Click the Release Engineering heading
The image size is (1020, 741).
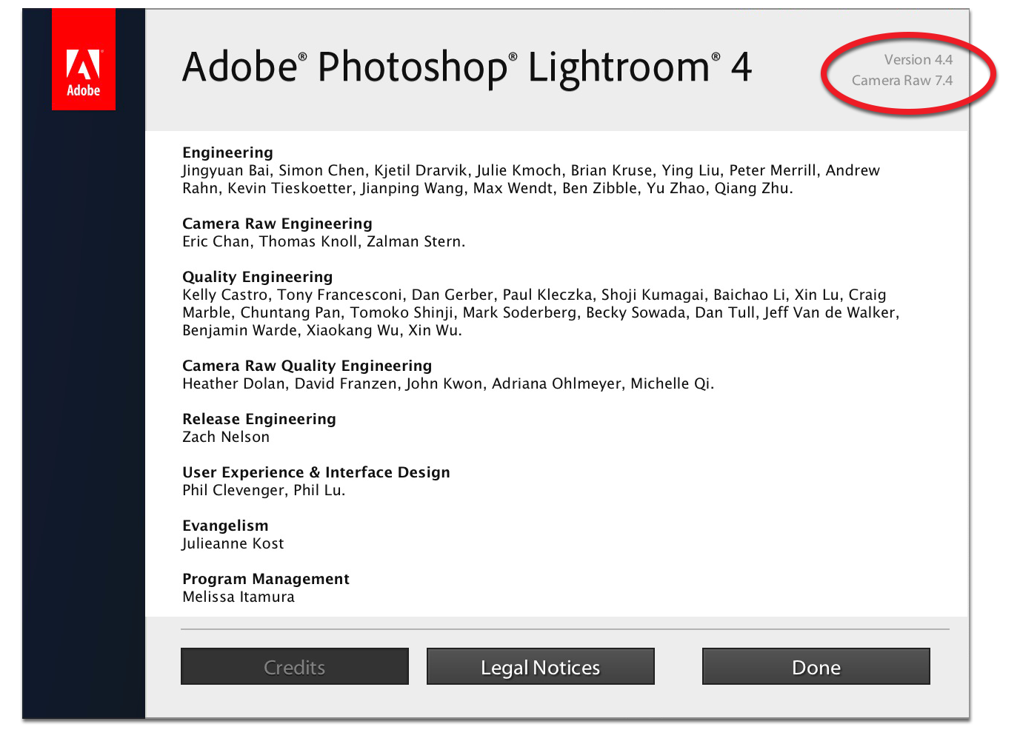259,419
